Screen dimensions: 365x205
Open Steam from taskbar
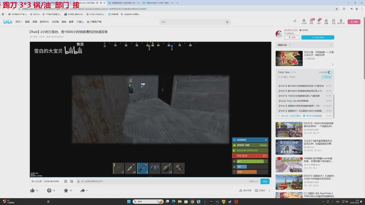230,201
